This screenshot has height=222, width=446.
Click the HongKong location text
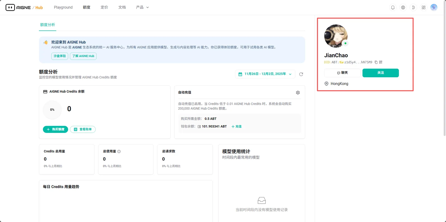pos(339,84)
